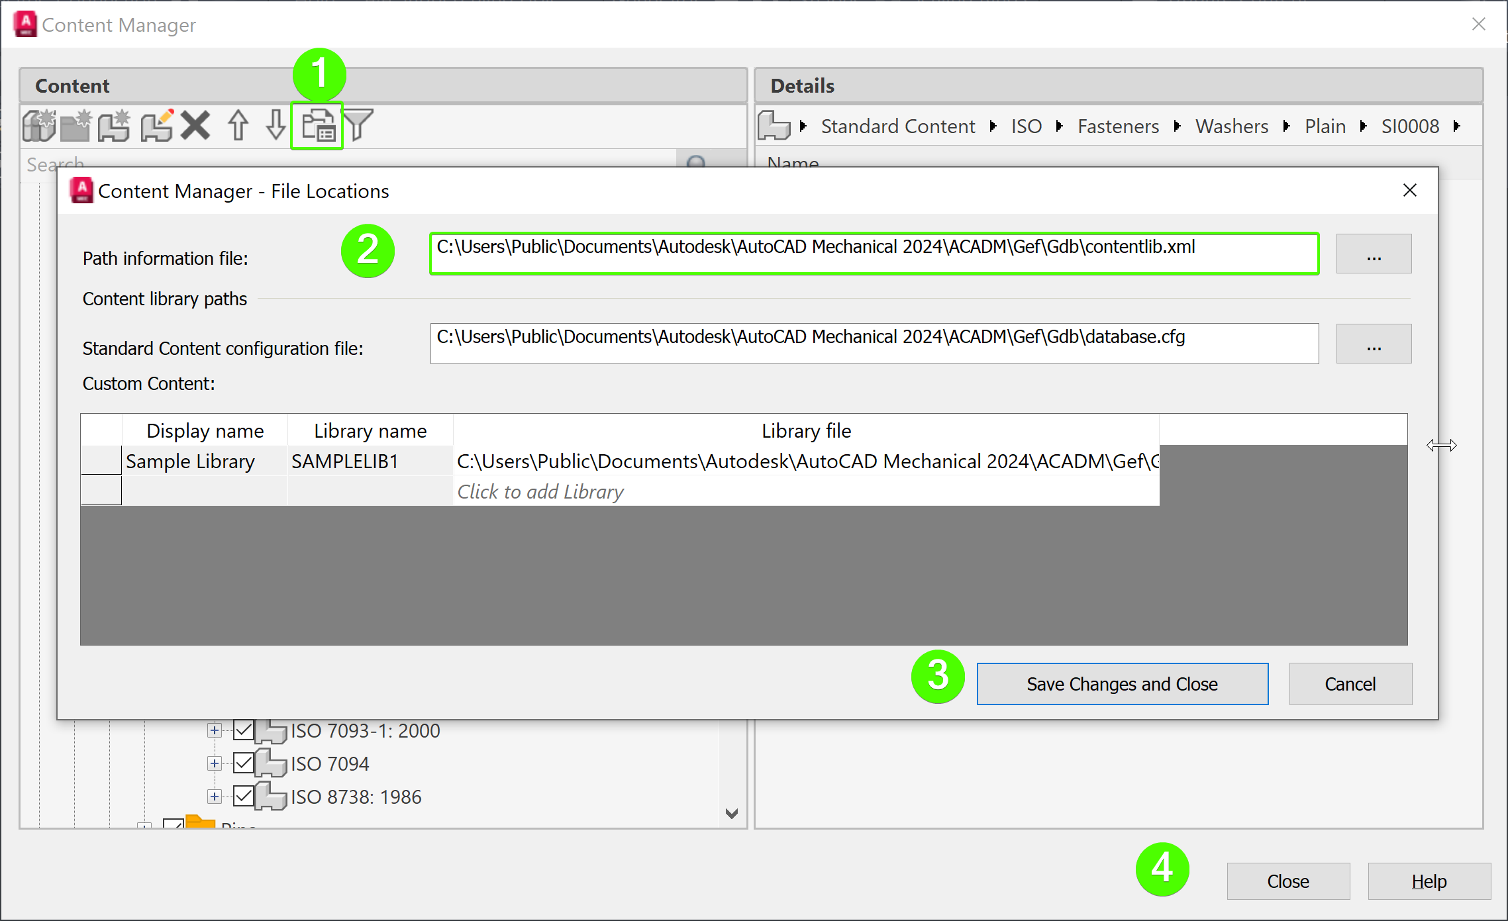The width and height of the screenshot is (1508, 921).
Task: Click the Delete X icon in toolbar
Action: pyautogui.click(x=195, y=125)
